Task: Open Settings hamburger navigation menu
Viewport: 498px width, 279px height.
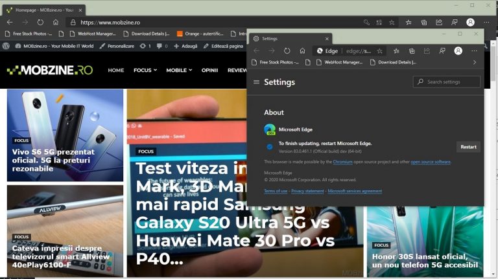Action: pyautogui.click(x=256, y=82)
